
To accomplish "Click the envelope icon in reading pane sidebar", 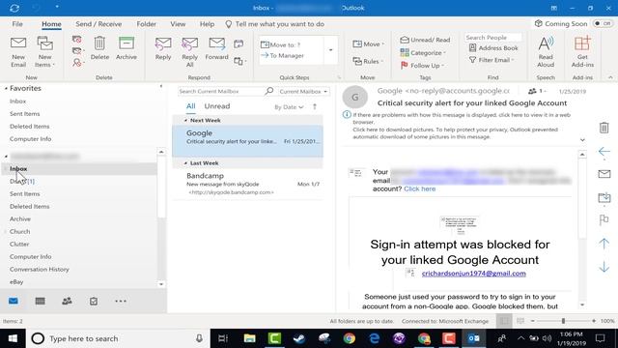I will pyautogui.click(x=604, y=174).
